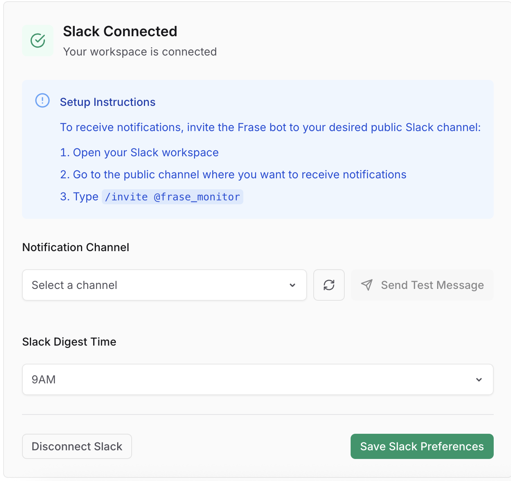Open the 9AM digest time dropdown
Image resolution: width=511 pixels, height=481 pixels.
click(258, 379)
